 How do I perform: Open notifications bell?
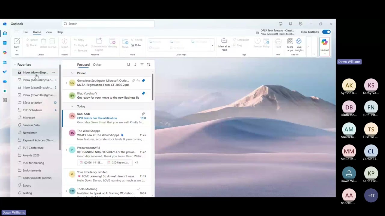[291, 24]
